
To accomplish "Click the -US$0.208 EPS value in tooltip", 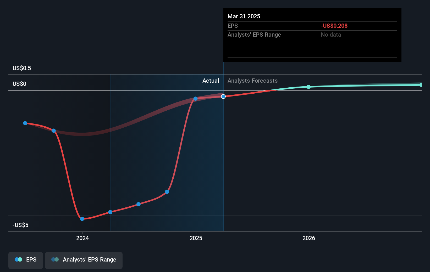I will pyautogui.click(x=334, y=26).
